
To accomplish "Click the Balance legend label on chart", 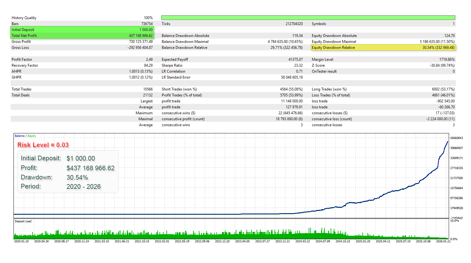I will [x=19, y=136].
